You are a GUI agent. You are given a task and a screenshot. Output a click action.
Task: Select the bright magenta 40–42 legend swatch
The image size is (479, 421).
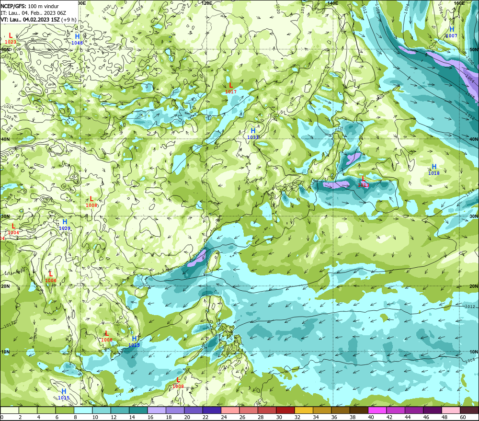[377, 410]
